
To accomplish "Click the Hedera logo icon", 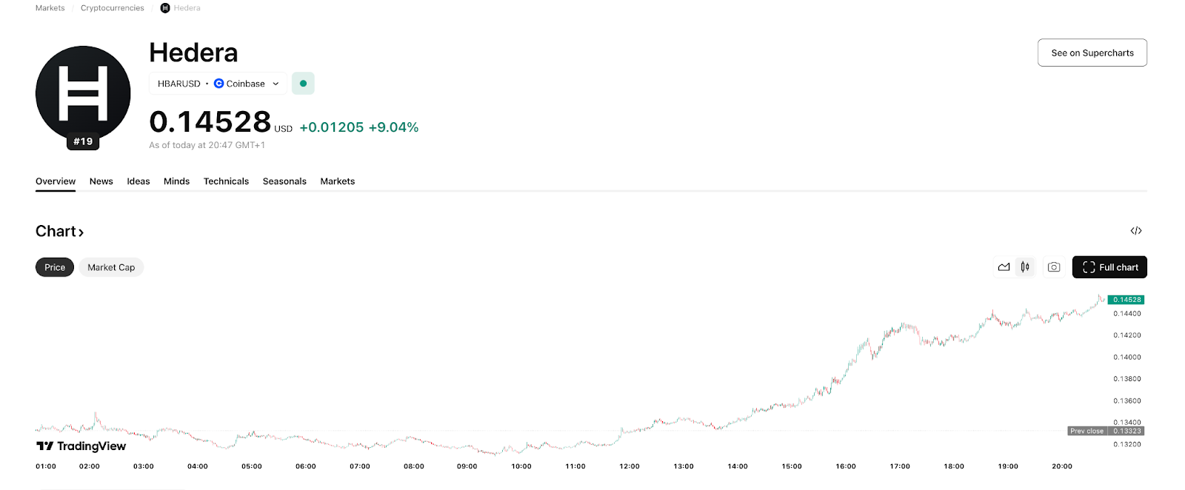I will point(83,94).
